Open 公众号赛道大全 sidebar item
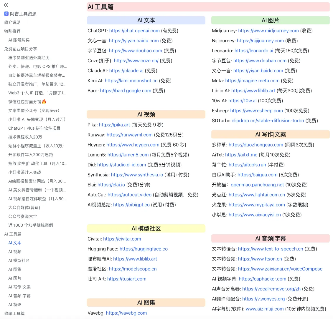The height and width of the screenshot is (319, 333). pos(23,216)
